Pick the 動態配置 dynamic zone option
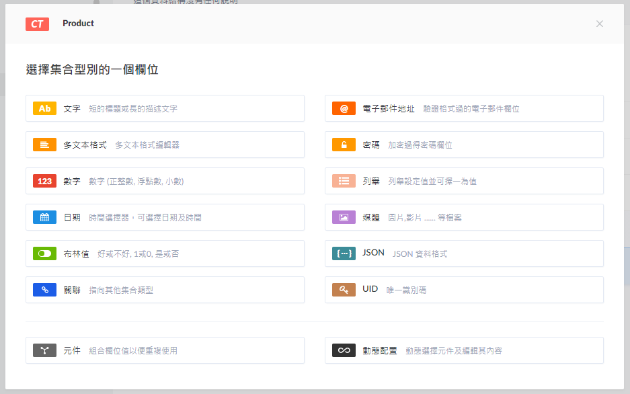Image resolution: width=630 pixels, height=394 pixels. click(x=464, y=350)
